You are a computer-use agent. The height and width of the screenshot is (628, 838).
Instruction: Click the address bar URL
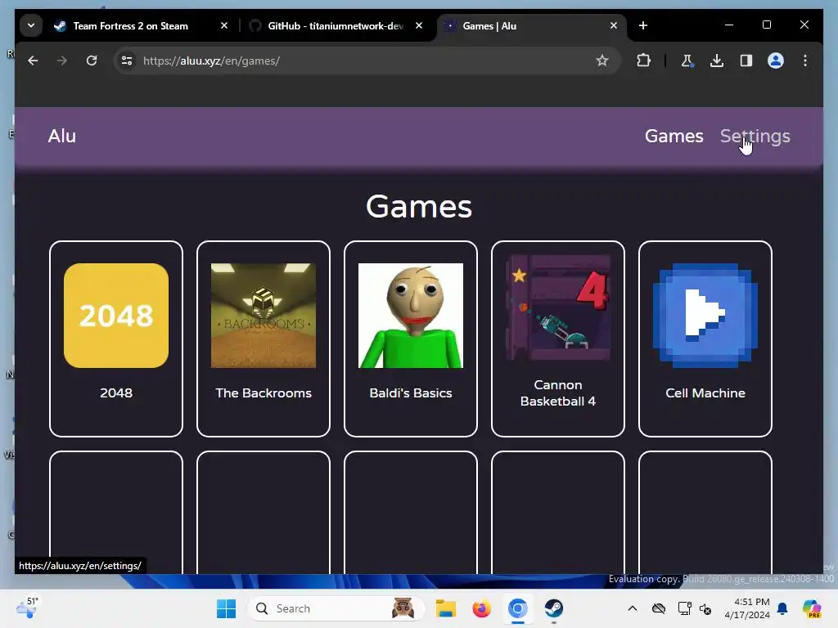click(212, 61)
